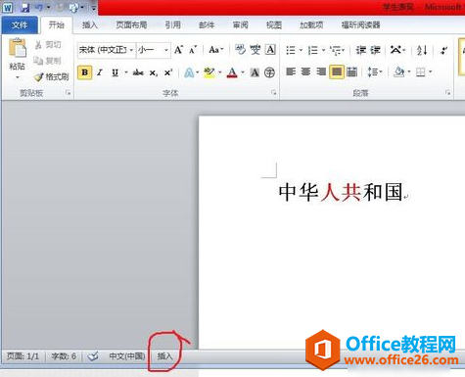Click the Cut (剪切) scissors button

47,44
